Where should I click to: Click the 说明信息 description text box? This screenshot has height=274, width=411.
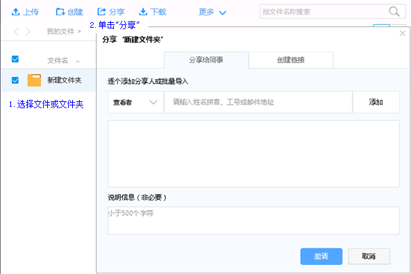[x=253, y=221]
